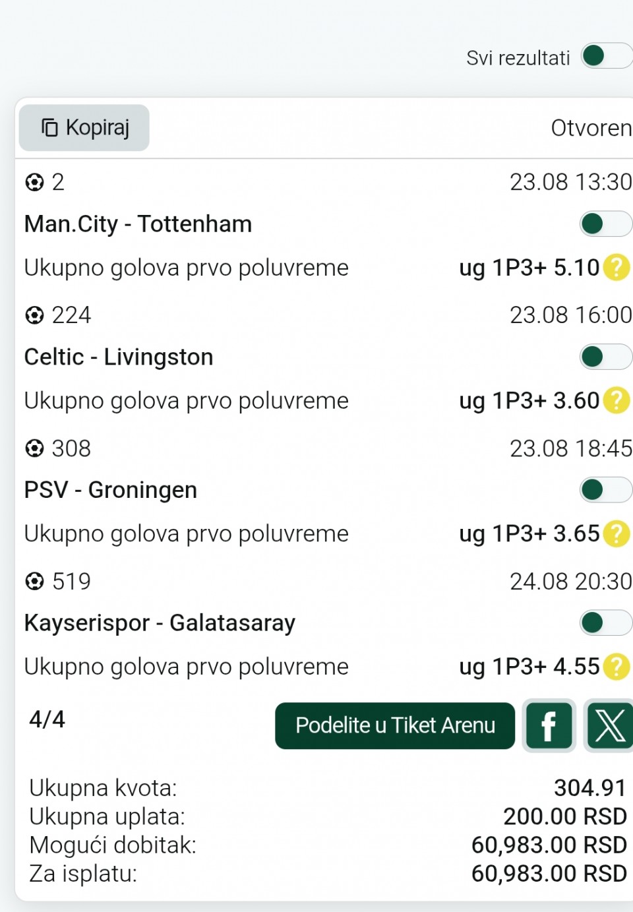Open help icon beside 3.60 odds
Image resolution: width=633 pixels, height=912 pixels.
click(617, 400)
